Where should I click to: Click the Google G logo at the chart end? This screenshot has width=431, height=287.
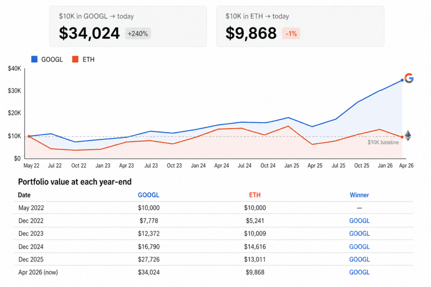(409, 78)
